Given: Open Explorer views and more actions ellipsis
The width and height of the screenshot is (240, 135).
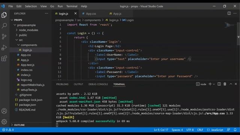Looking at the screenshot, I should tap(46, 13).
